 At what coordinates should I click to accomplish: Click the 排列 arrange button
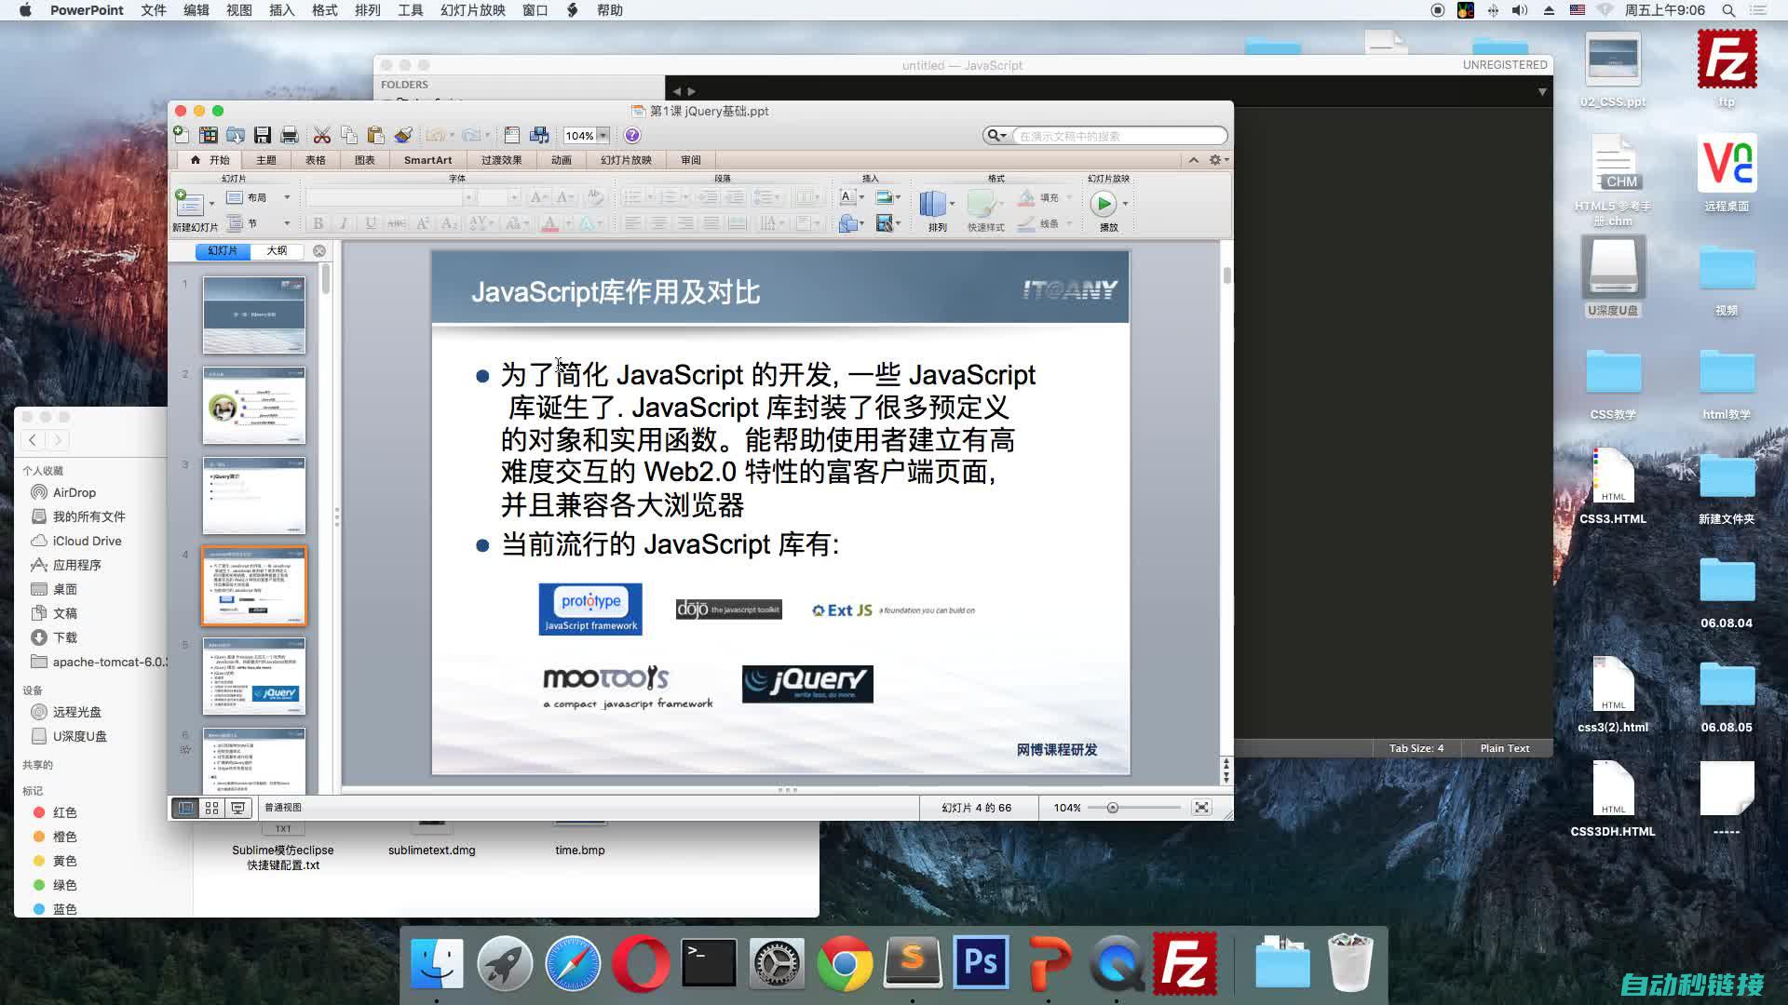(x=933, y=203)
